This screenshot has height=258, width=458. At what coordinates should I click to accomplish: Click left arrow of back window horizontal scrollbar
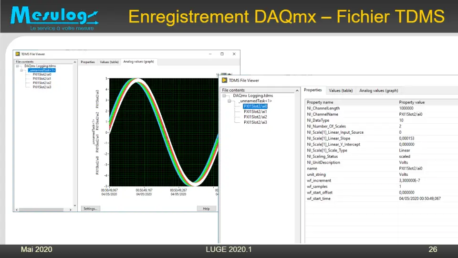point(17,210)
